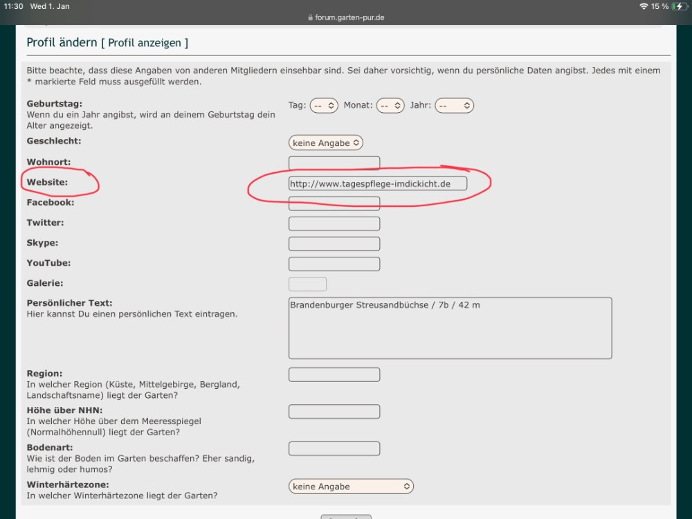692x519 pixels.
Task: Click the Persönlicher Text label
Action: coord(69,303)
